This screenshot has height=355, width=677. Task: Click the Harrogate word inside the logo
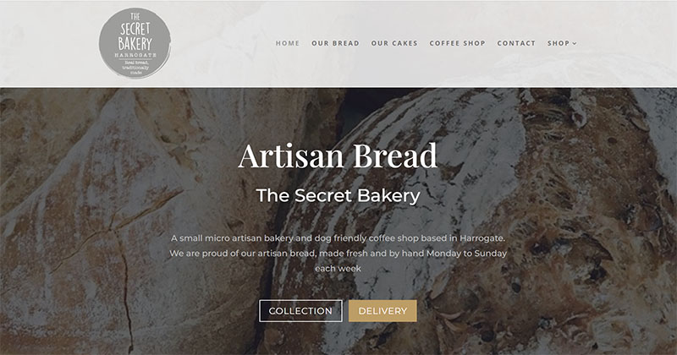(135, 55)
